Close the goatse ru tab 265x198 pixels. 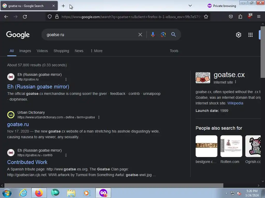53,6
